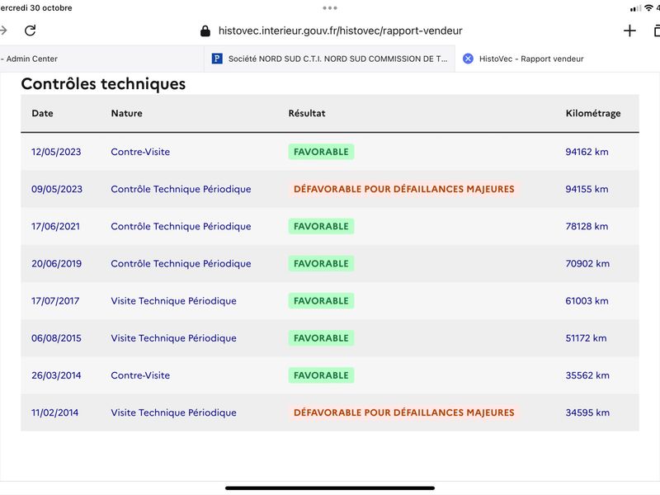Open the three-dots multitasking menu at top

coord(329,7)
